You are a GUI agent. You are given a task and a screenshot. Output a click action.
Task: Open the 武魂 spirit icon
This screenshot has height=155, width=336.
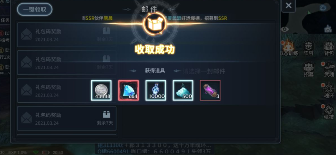(x=329, y=69)
